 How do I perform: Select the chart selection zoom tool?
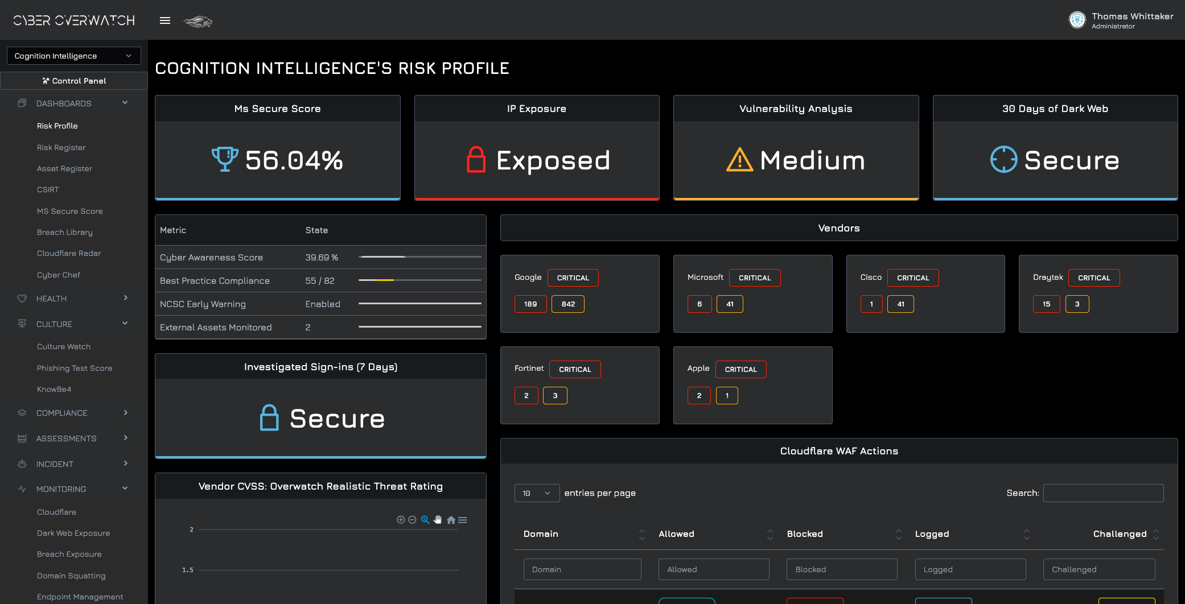tap(425, 520)
